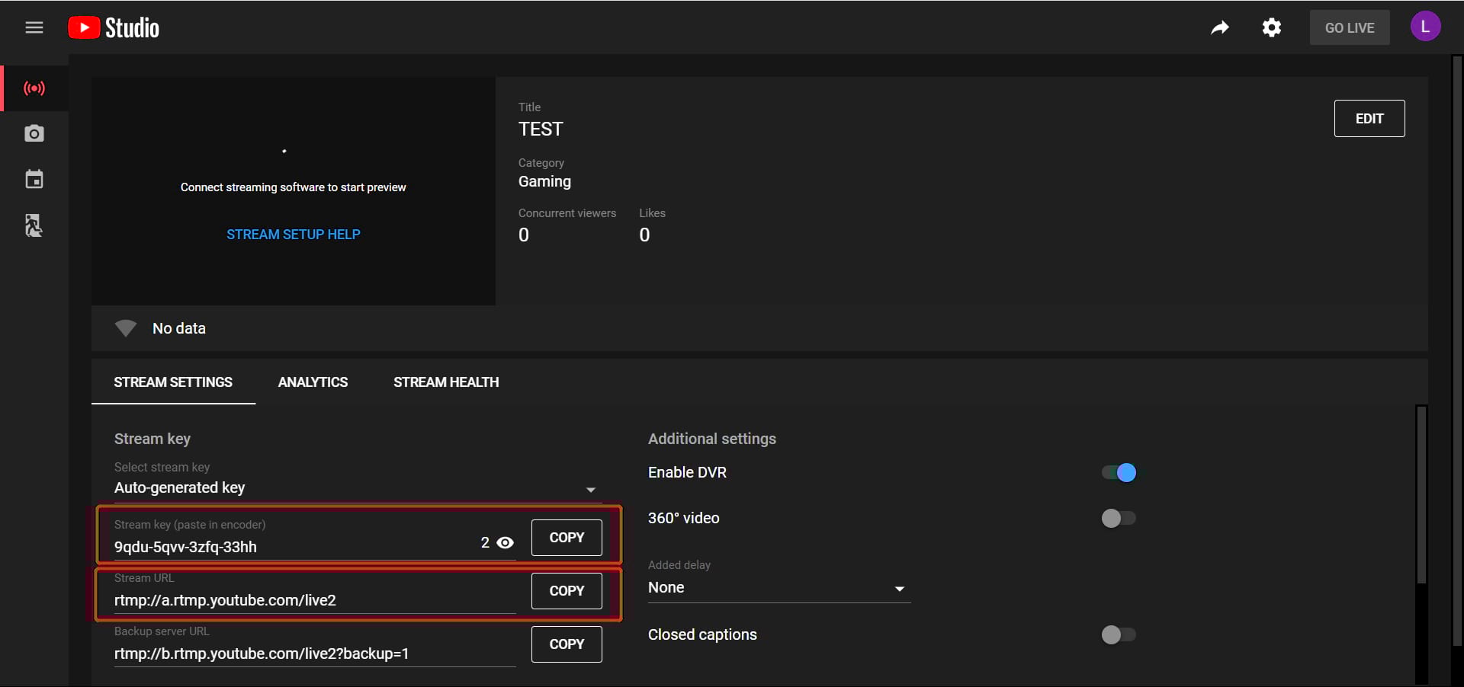
Task: Open the hamburger navigation menu
Action: 34,28
